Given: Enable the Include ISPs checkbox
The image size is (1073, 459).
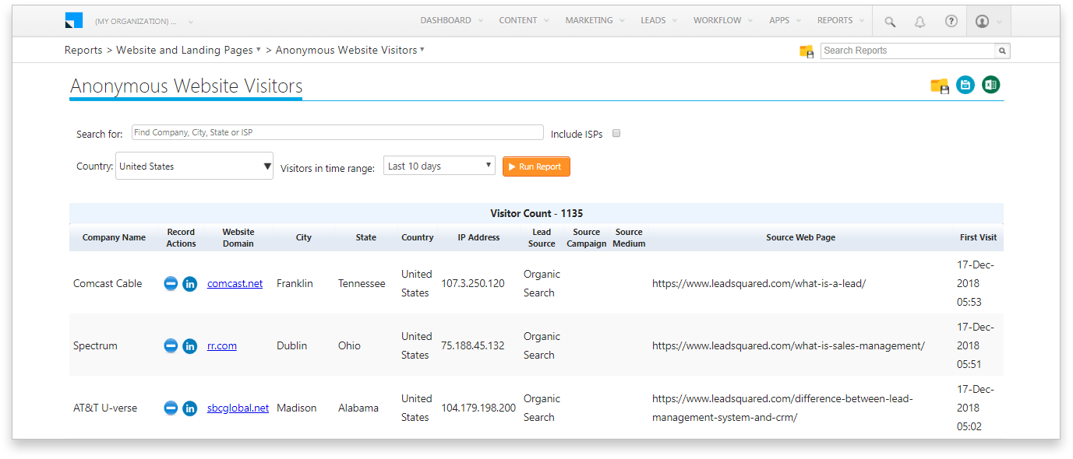Looking at the screenshot, I should (616, 134).
